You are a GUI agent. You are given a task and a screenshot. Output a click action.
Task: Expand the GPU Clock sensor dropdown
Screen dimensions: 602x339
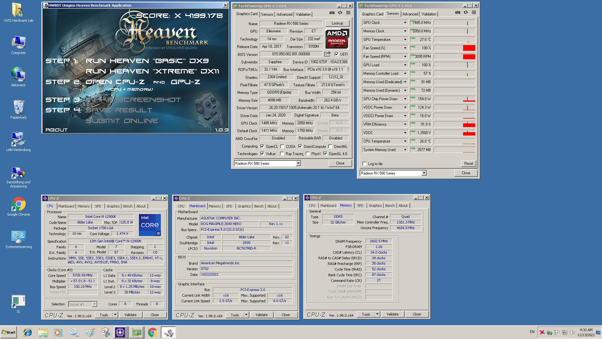coord(405,23)
